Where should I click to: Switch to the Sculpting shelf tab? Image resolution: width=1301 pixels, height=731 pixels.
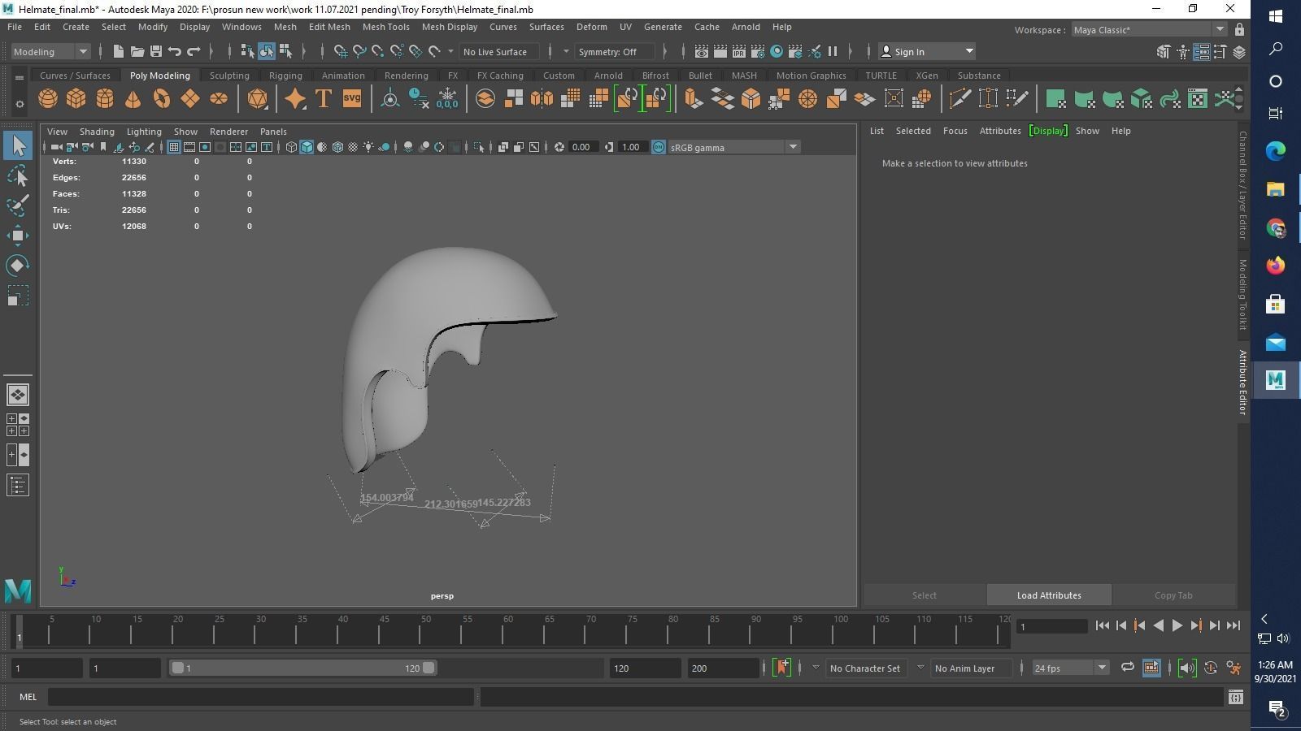(229, 76)
